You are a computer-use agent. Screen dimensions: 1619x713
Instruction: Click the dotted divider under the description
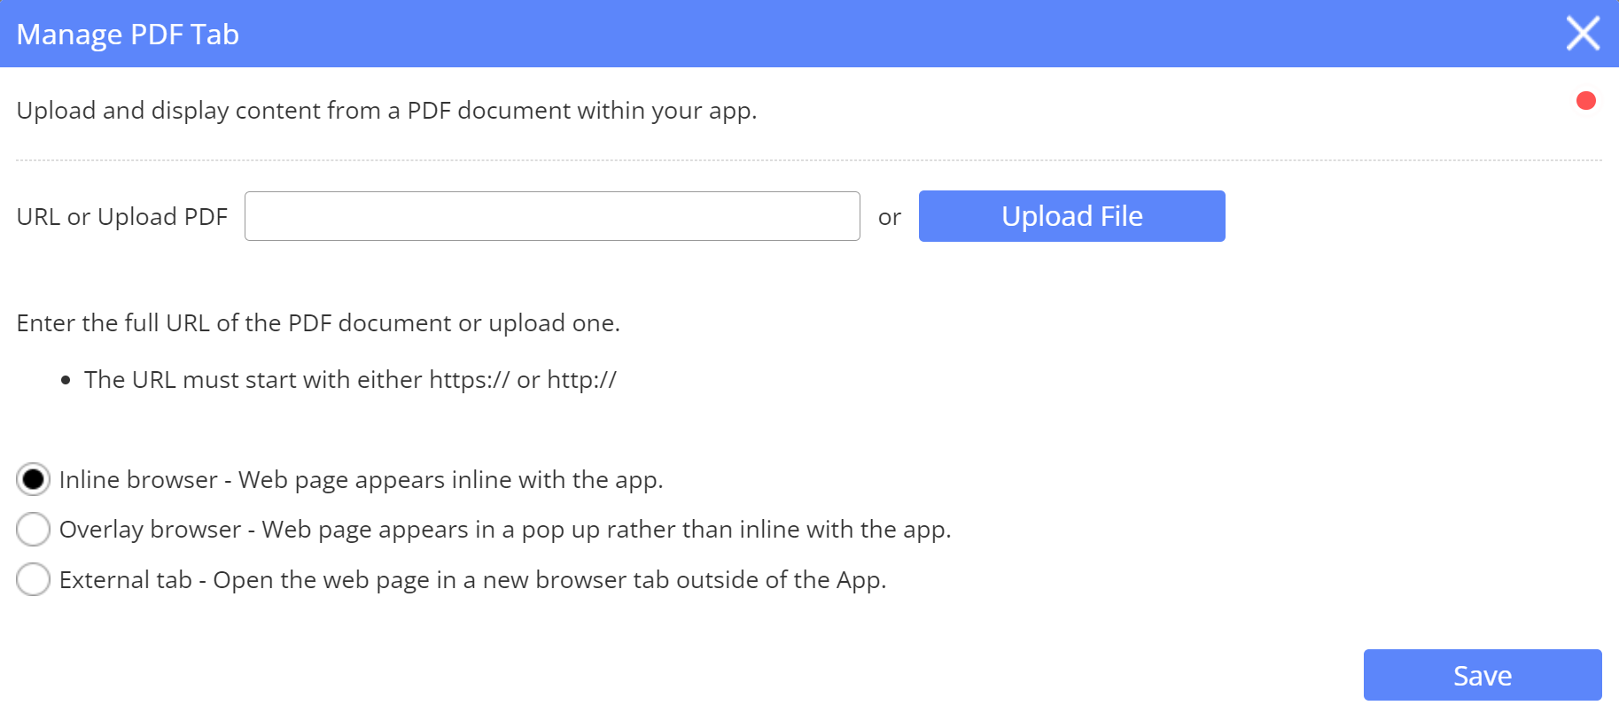808,160
